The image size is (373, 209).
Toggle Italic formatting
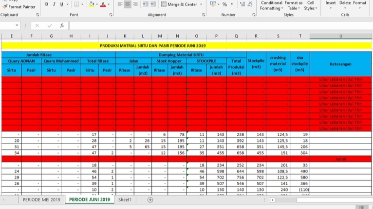pyautogui.click(x=54, y=4)
